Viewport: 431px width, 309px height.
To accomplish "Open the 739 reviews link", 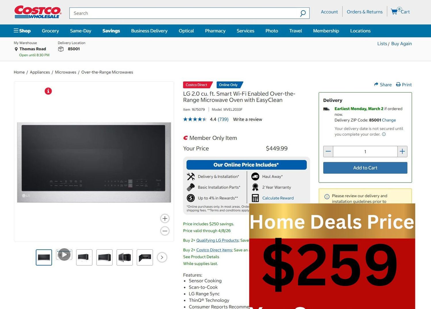I will tap(223, 120).
